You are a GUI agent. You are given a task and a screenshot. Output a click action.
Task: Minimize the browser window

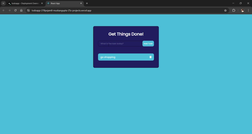click(x=233, y=3)
